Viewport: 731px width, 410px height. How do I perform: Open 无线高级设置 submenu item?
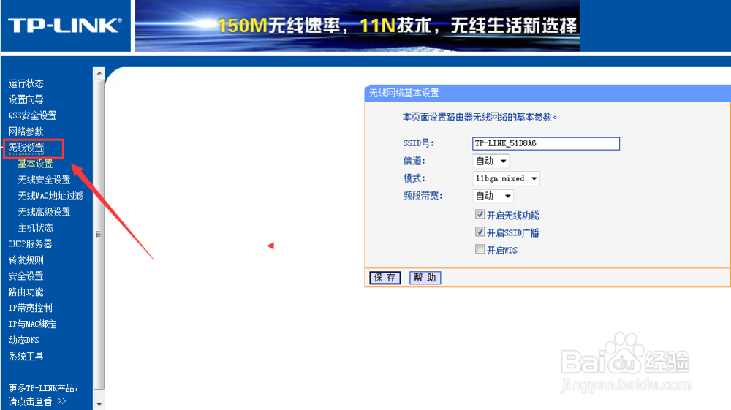point(44,212)
